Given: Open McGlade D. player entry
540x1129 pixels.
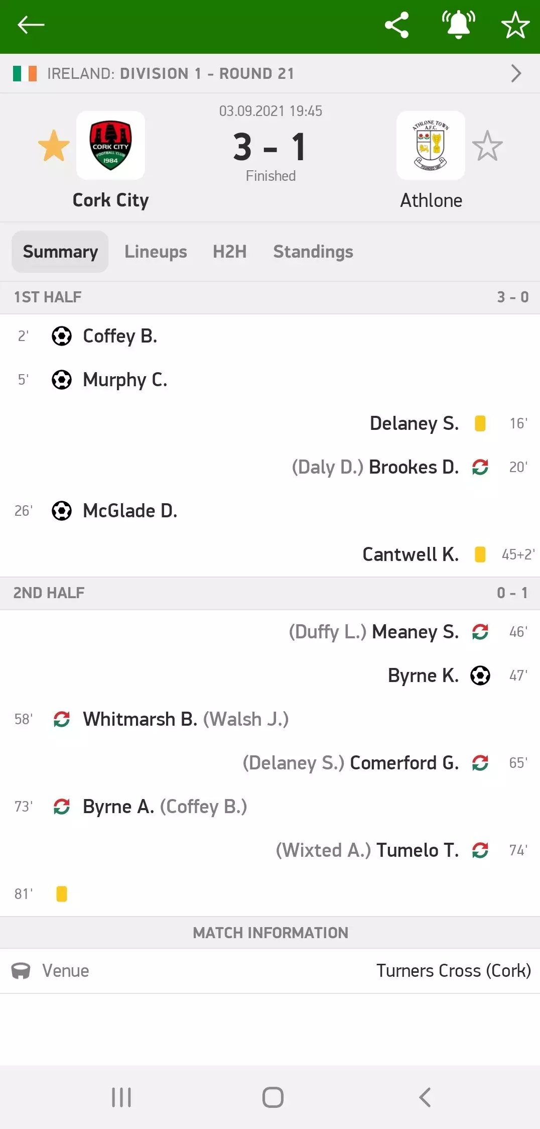Looking at the screenshot, I should tap(130, 511).
